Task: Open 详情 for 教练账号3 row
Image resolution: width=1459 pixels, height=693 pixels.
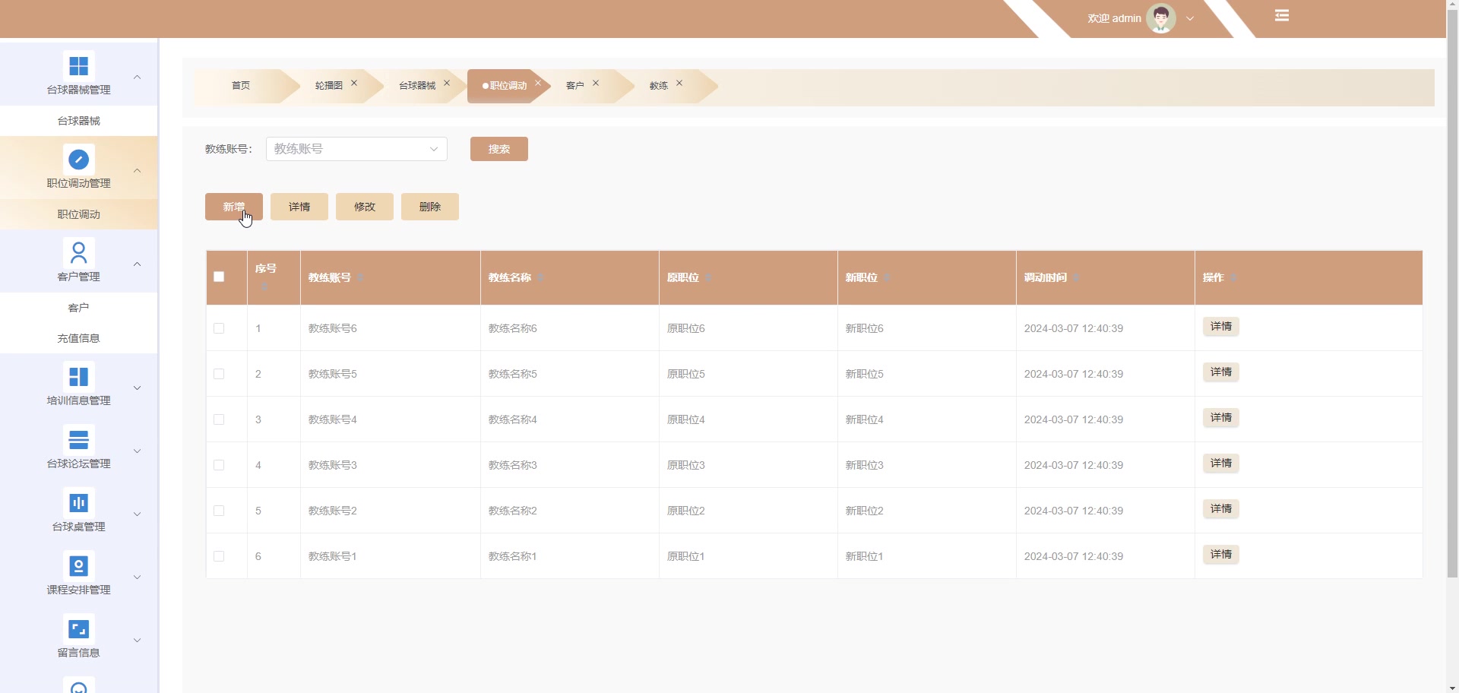Action: tap(1221, 464)
